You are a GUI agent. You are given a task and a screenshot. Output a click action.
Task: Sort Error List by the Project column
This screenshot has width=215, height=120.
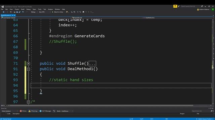tap(182, 114)
